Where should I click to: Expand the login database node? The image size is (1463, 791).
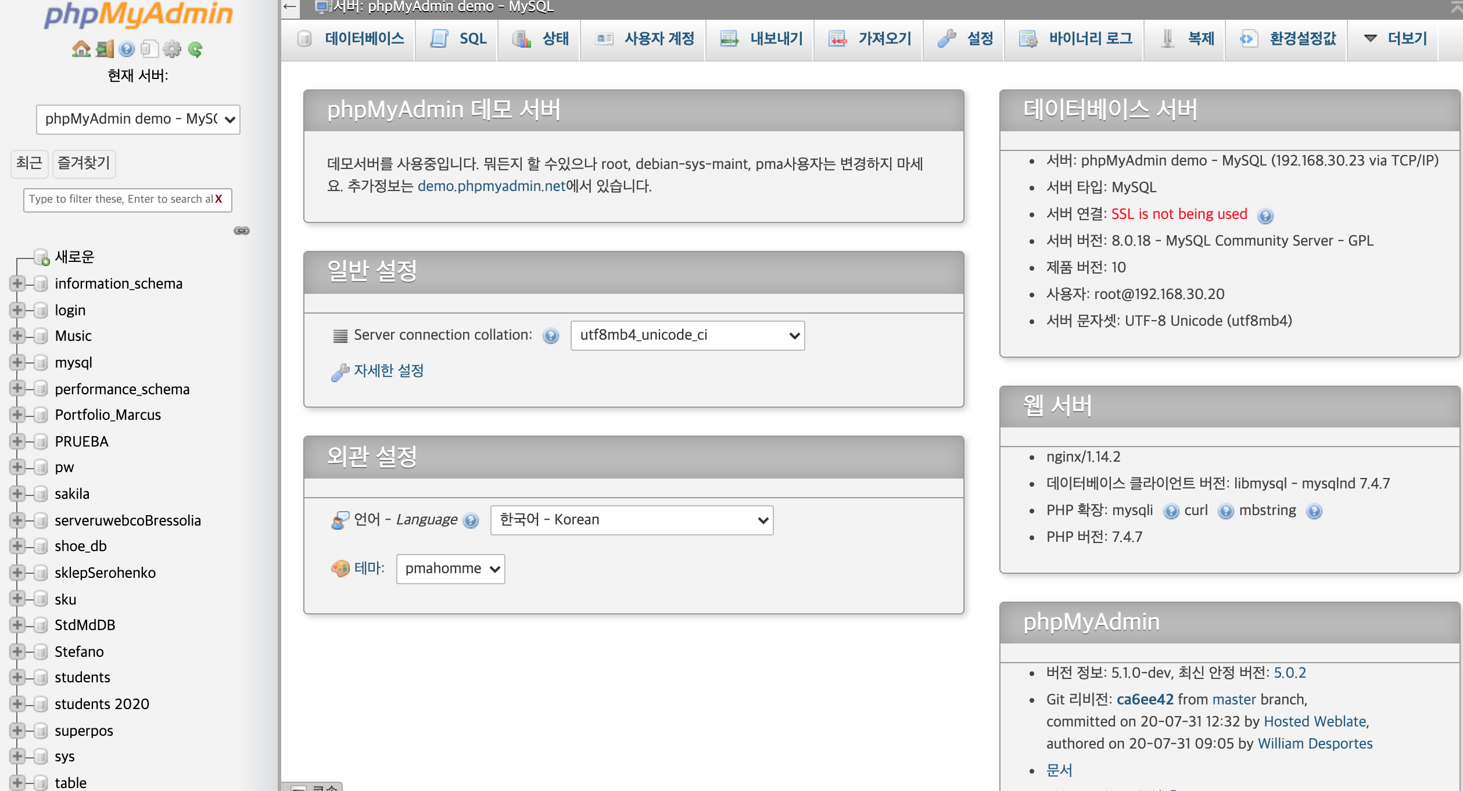tap(17, 311)
